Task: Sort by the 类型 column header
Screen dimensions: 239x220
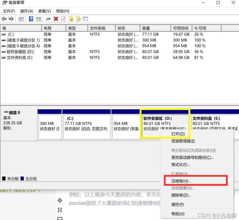Action: pyautogui.click(x=77, y=28)
